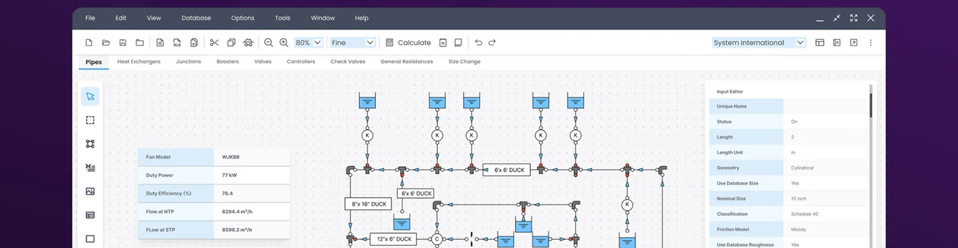
Task: Zoom out with minus magnifier icon
Action: click(x=269, y=42)
